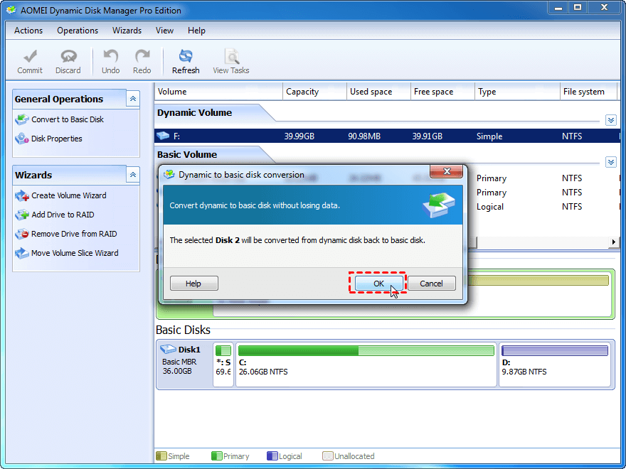Screen dimensions: 626x469
Task: Start the Move Volume Slice Wizard link
Action: point(75,253)
